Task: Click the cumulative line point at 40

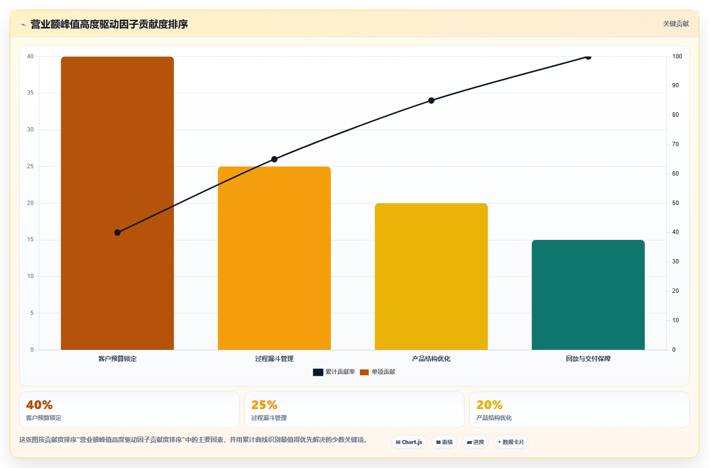Action: [117, 233]
